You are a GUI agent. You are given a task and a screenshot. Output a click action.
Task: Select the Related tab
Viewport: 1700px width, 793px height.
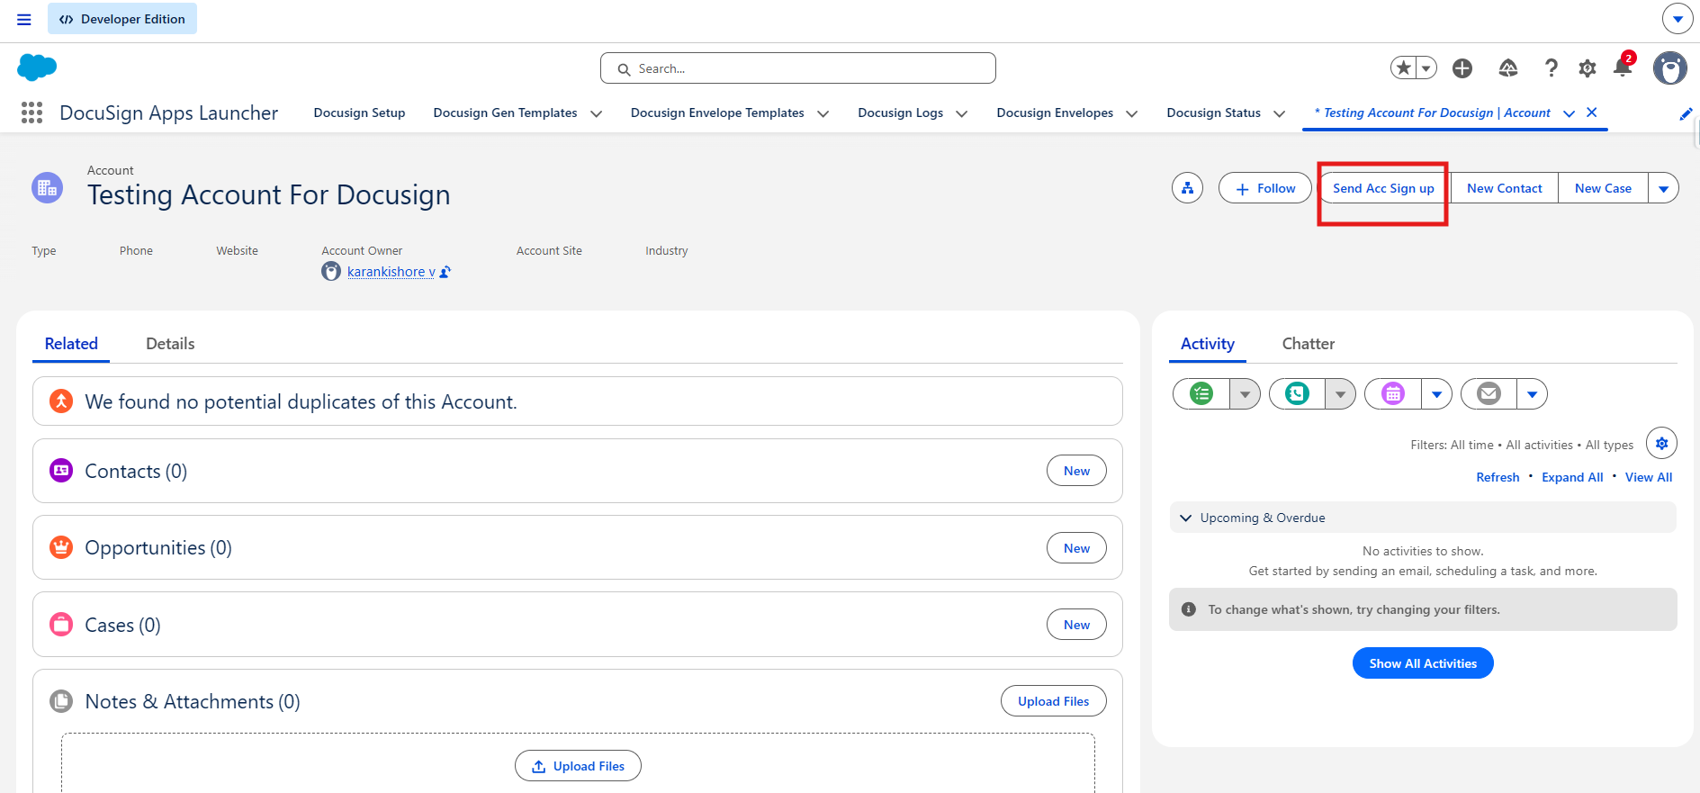(71, 344)
